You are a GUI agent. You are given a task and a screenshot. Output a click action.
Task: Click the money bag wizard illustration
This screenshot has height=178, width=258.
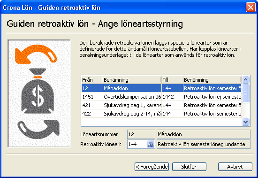[39, 93]
